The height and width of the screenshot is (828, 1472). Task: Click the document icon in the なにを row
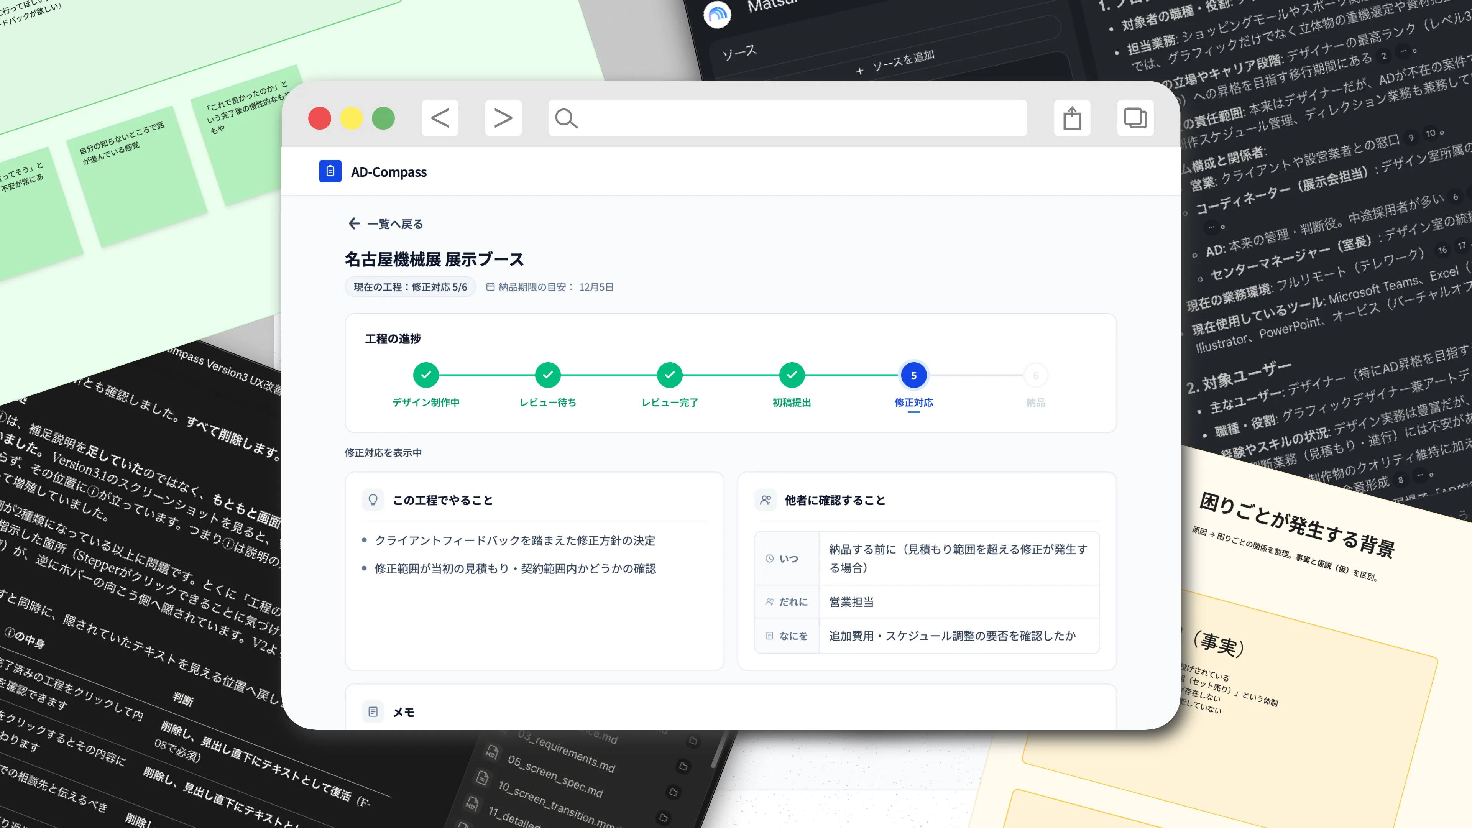click(x=770, y=636)
